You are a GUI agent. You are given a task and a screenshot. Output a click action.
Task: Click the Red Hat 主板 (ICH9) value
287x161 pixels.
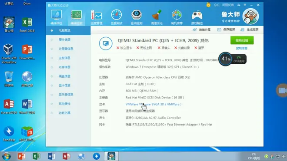tap(140, 84)
